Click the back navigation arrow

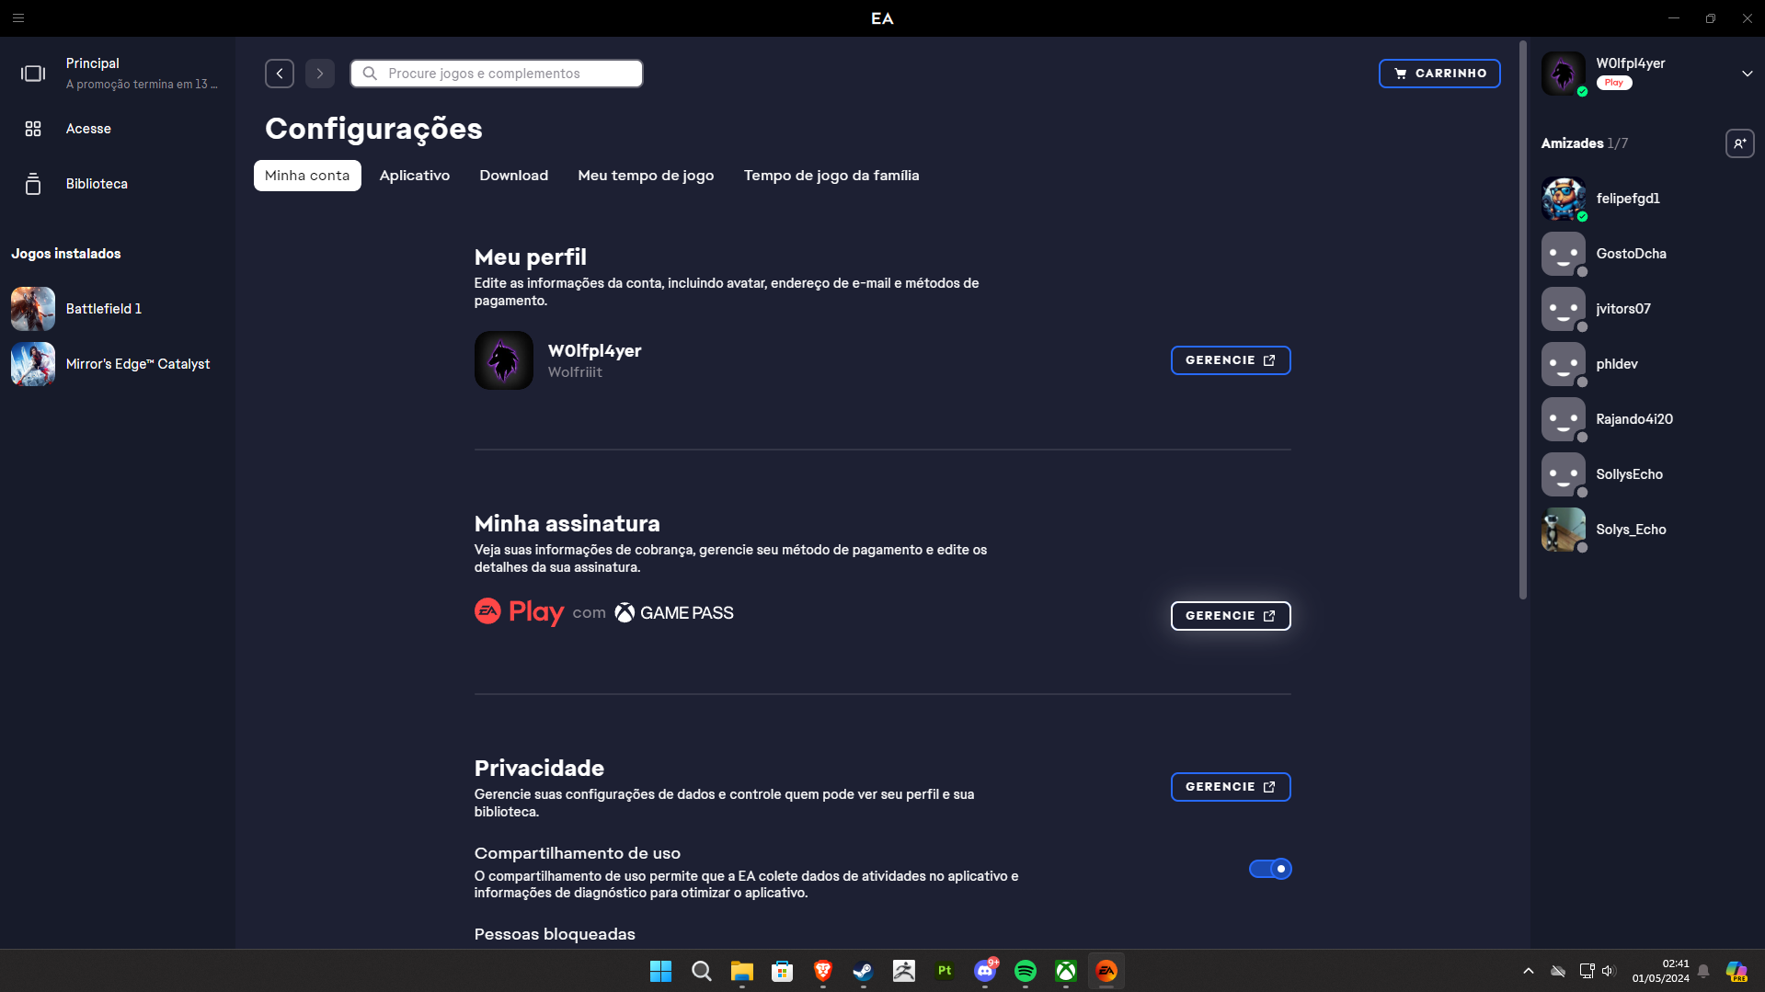[x=280, y=74]
